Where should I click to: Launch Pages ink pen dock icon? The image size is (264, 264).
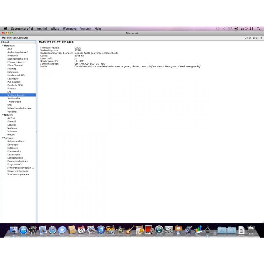pos(188,230)
